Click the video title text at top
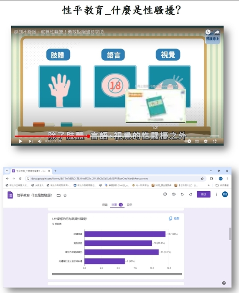The width and height of the screenshot is (239, 293). (59, 32)
